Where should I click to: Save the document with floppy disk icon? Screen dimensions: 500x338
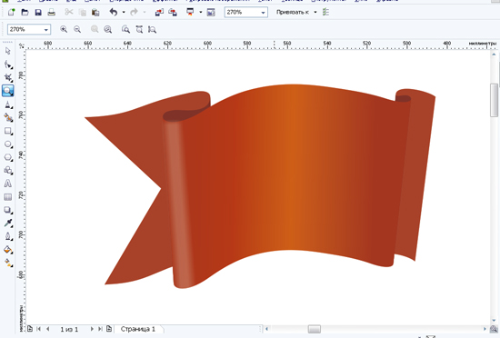(38, 13)
